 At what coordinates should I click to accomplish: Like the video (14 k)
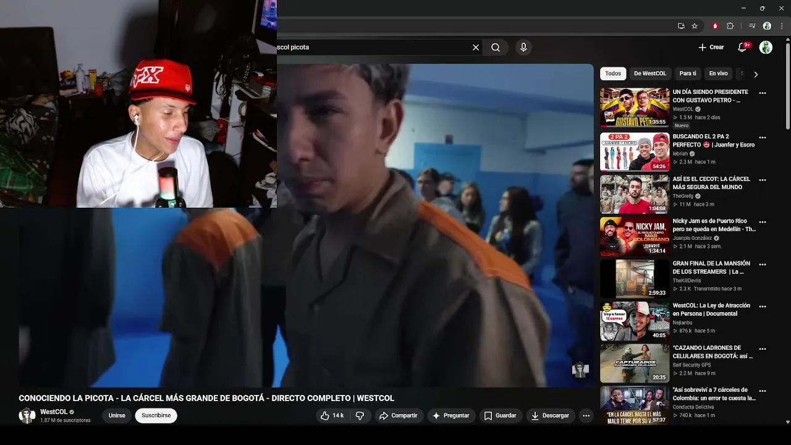click(x=332, y=416)
